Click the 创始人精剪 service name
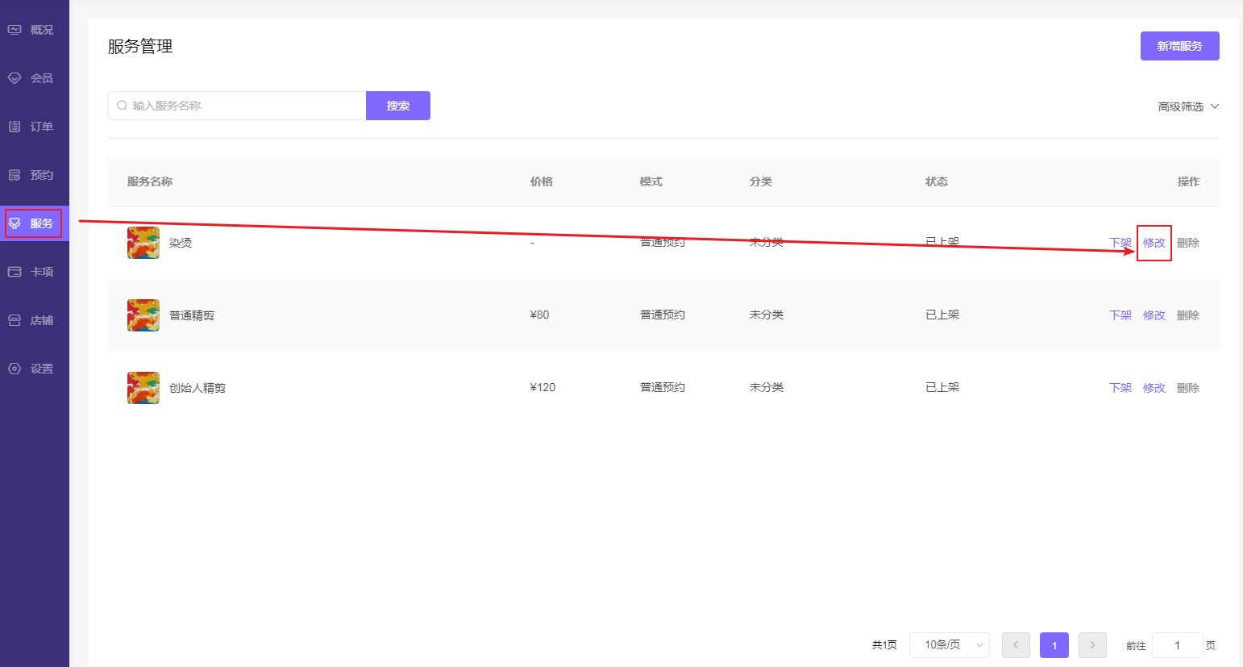 tap(197, 388)
